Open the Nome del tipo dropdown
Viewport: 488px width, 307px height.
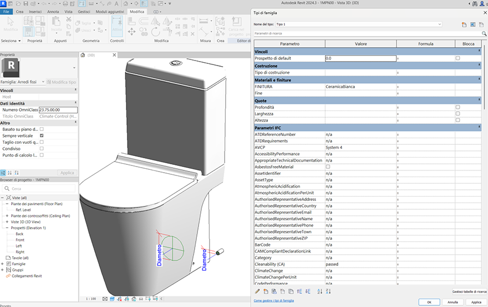coord(439,24)
